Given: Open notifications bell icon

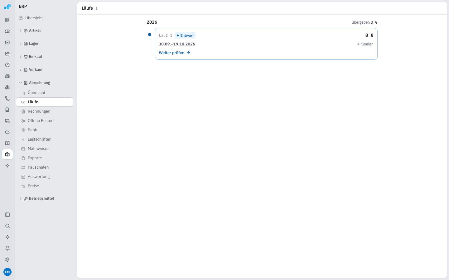Looking at the screenshot, I should 7,248.
